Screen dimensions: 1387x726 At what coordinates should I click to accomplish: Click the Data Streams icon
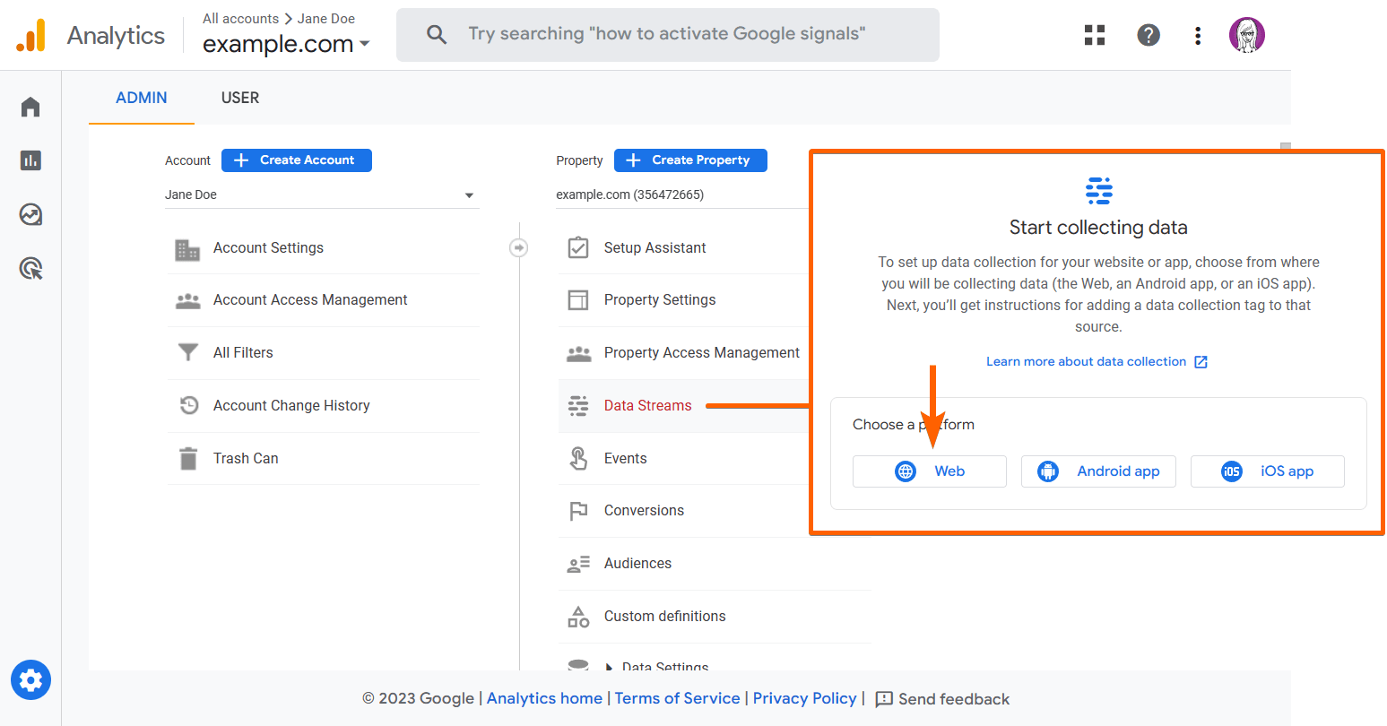point(578,406)
